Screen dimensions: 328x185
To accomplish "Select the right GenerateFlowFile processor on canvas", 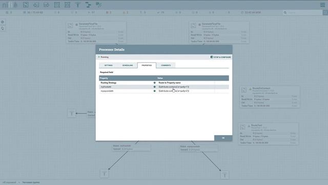I will (x=219, y=32).
